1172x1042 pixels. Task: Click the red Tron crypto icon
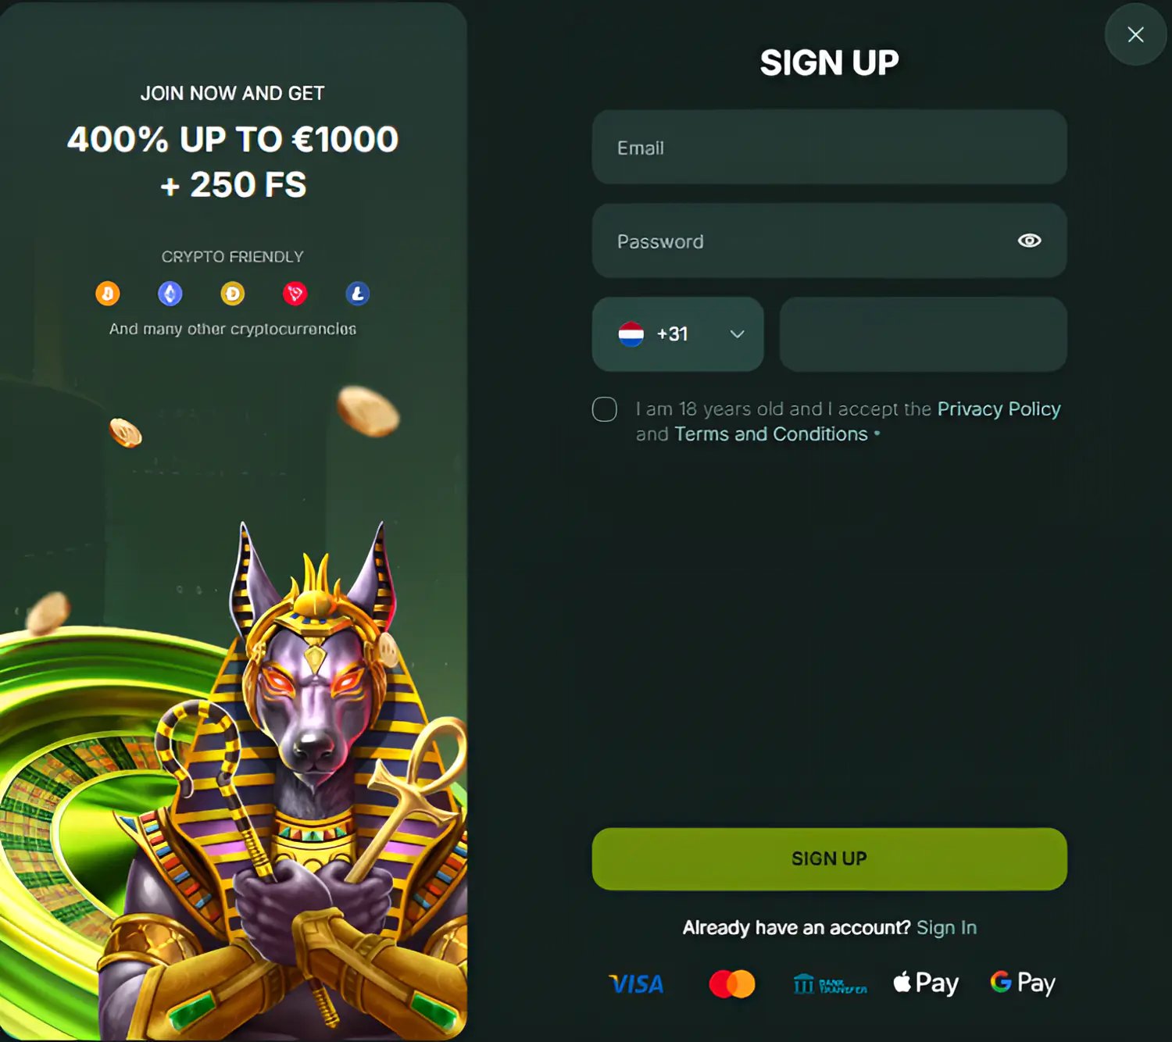coord(295,294)
